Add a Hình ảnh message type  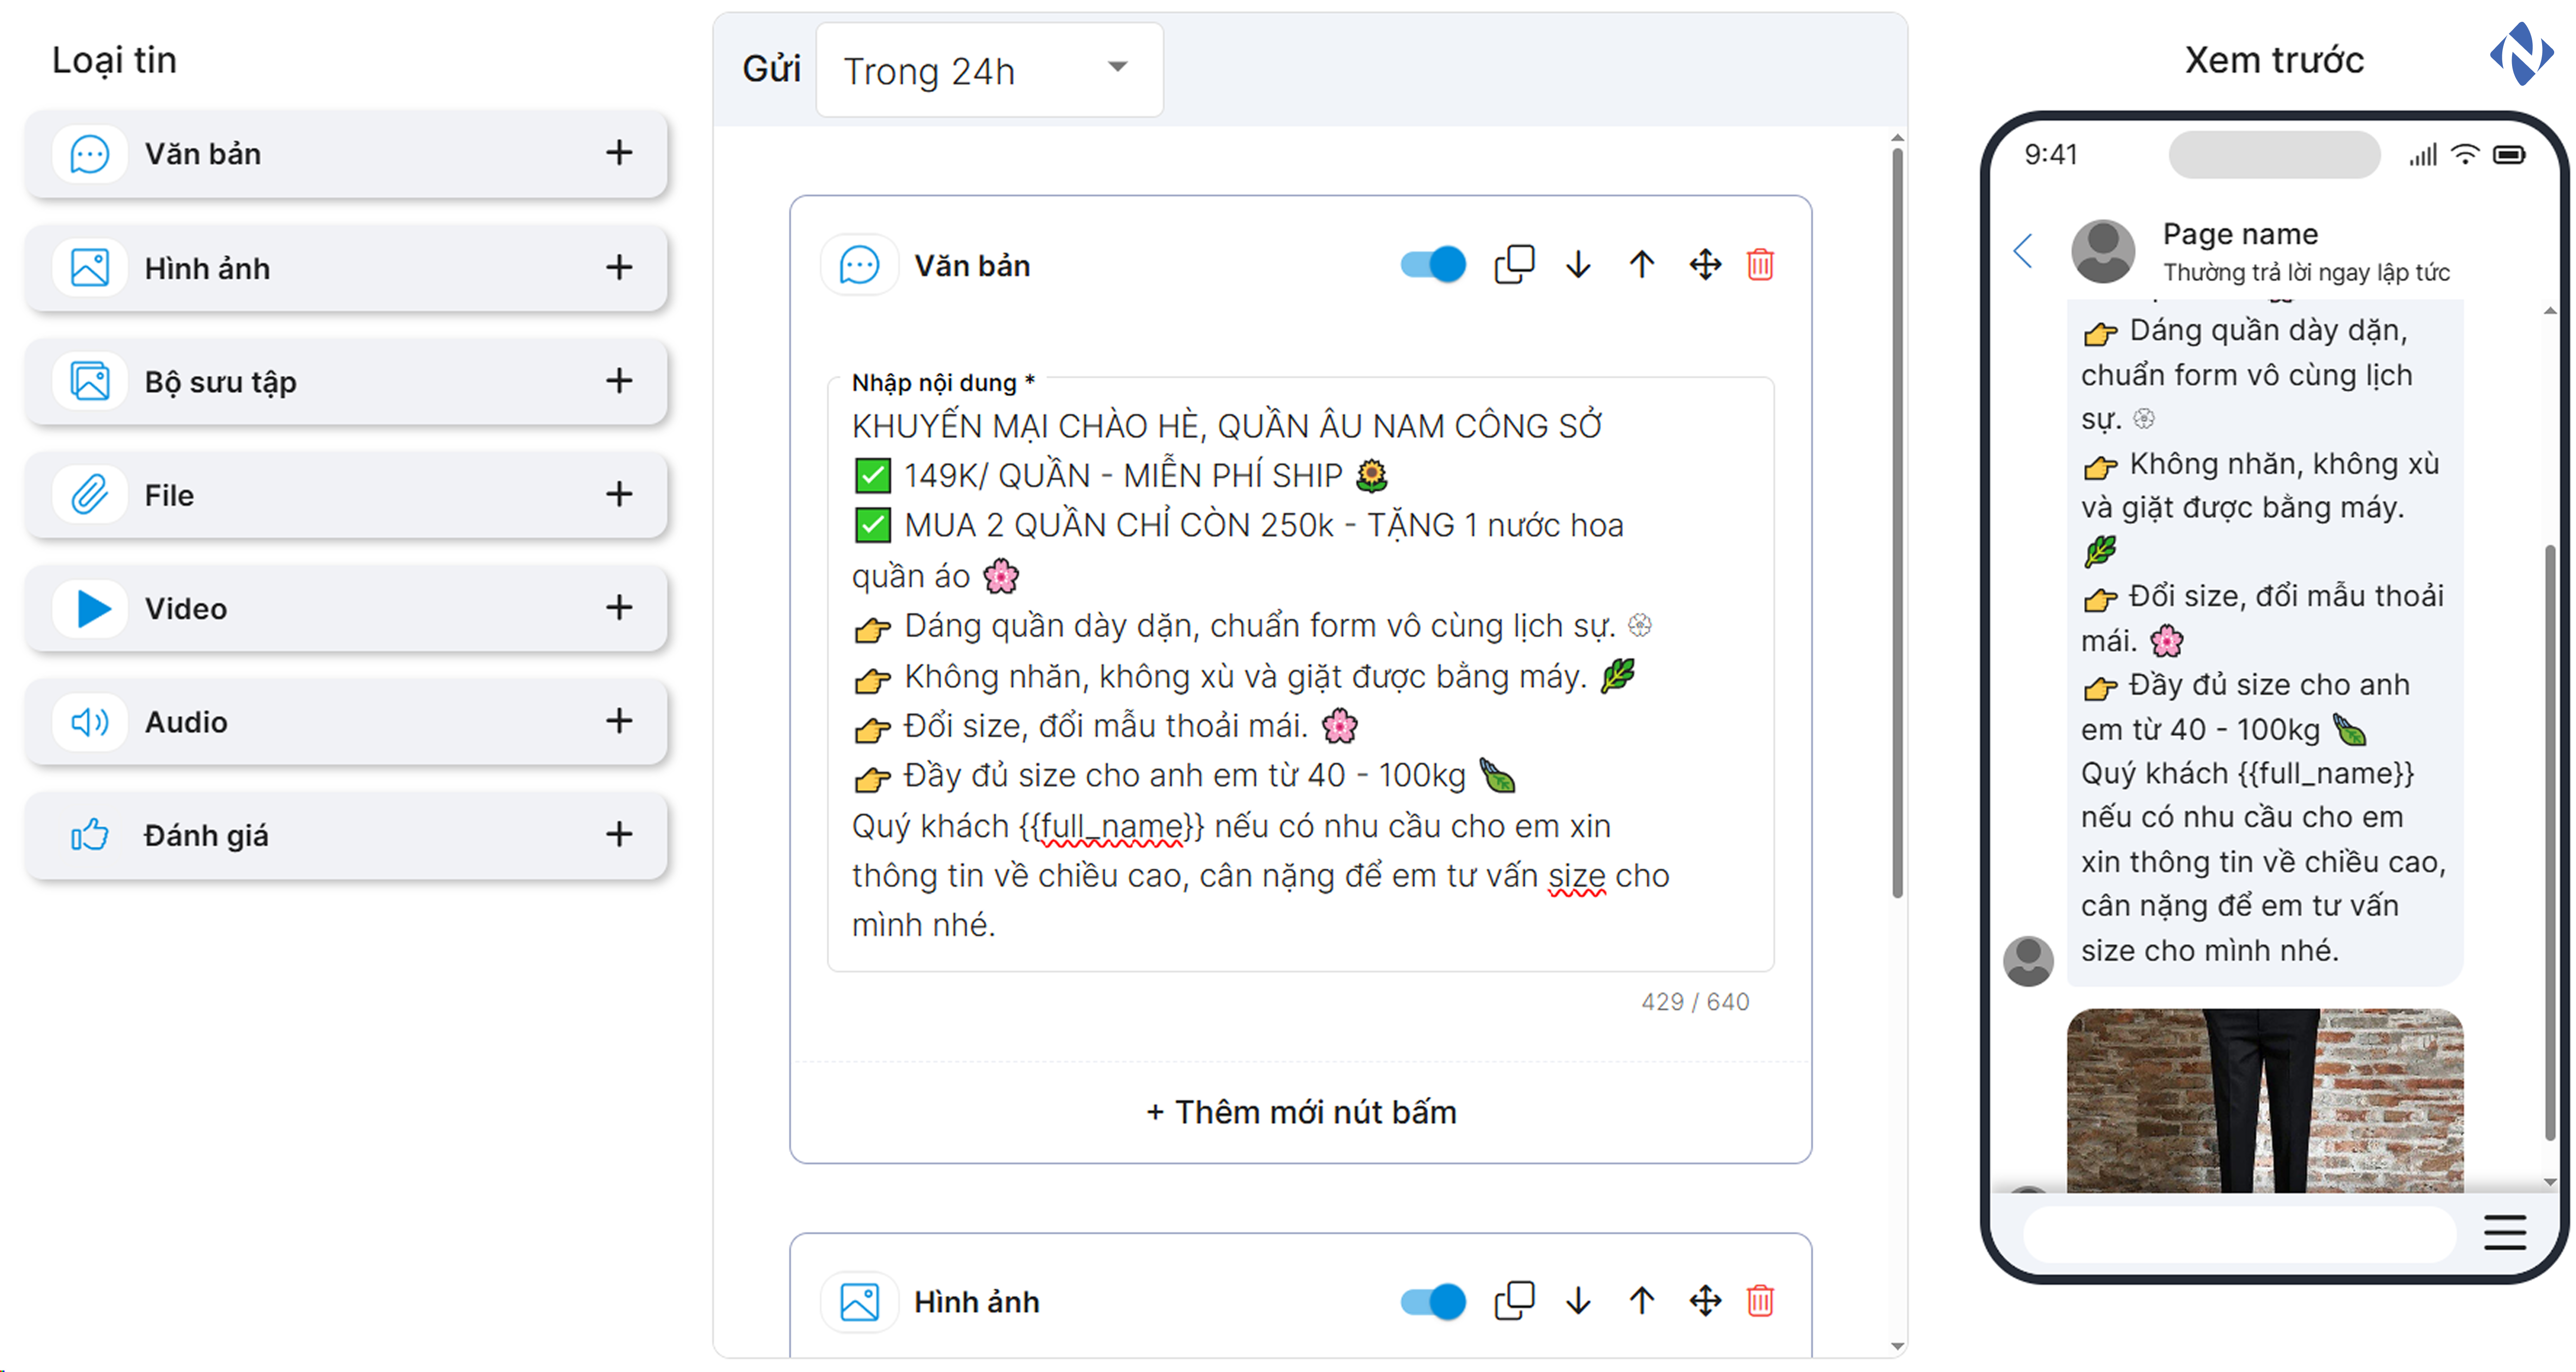point(619,268)
